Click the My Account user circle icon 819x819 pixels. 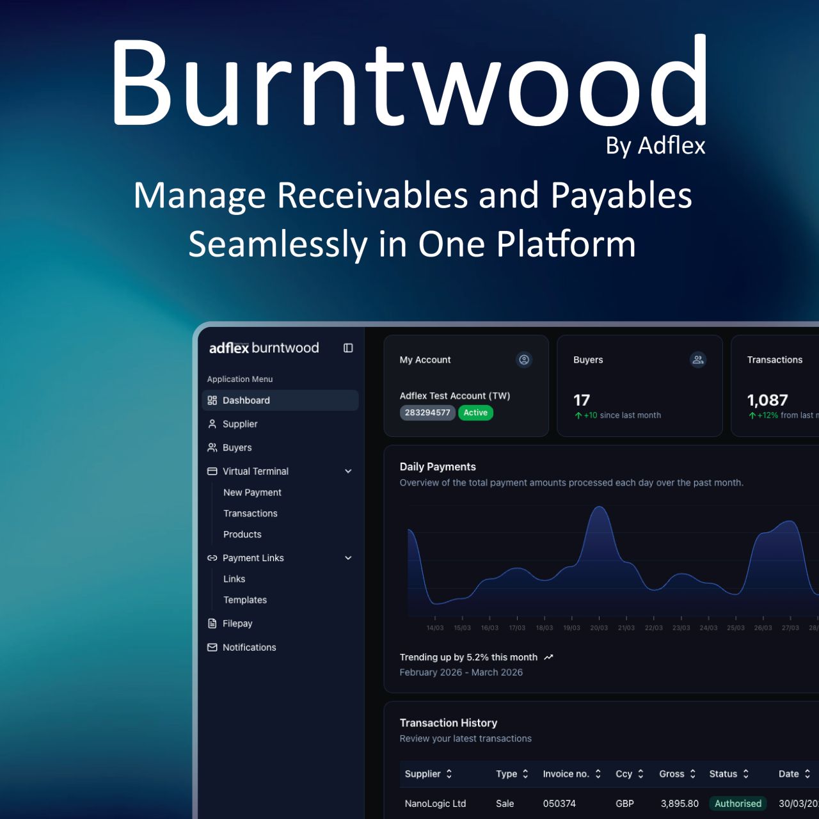coord(524,360)
